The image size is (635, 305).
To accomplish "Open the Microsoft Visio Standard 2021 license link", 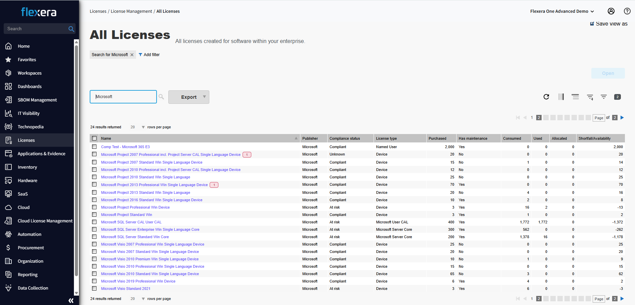I will (126, 289).
